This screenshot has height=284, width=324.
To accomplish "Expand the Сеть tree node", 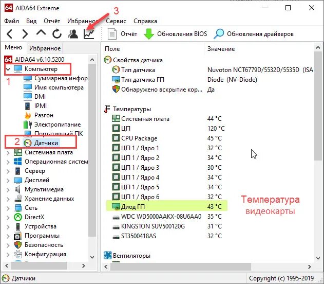I will [x=8, y=208].
